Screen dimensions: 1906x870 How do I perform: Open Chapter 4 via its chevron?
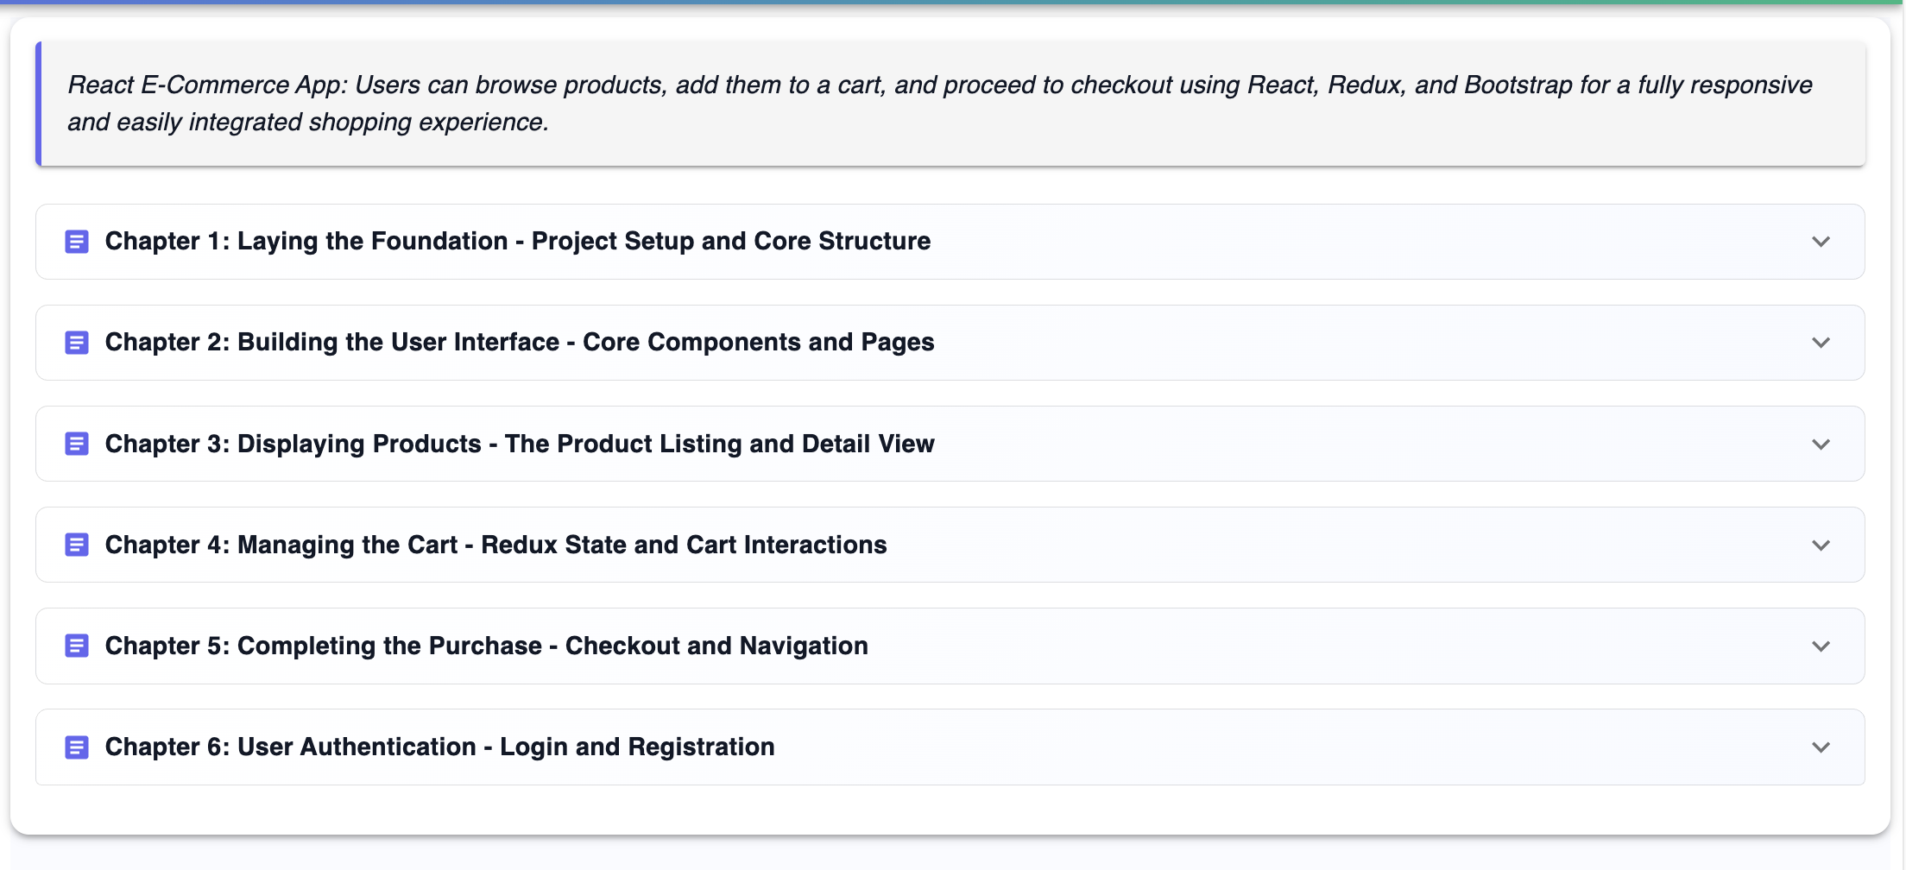pos(1821,545)
